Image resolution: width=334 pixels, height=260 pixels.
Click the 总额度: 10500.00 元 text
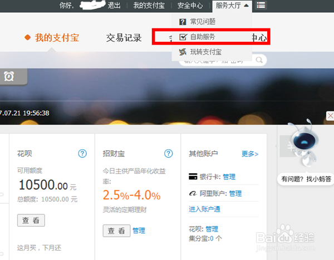[x=47, y=199]
